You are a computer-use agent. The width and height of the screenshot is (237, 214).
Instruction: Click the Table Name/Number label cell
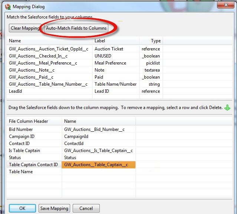pyautogui.click(x=115, y=84)
